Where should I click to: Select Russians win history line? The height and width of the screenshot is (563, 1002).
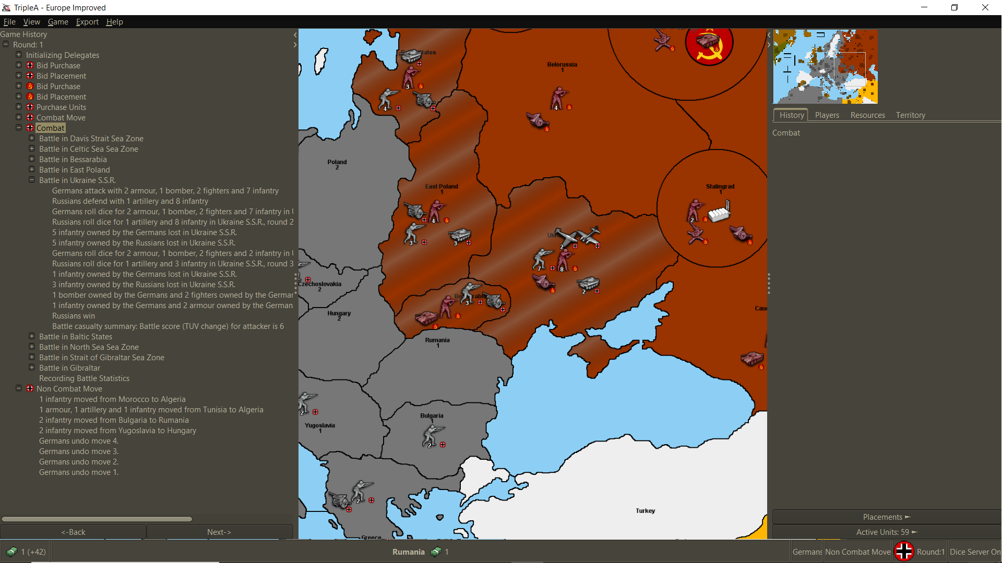(x=74, y=316)
